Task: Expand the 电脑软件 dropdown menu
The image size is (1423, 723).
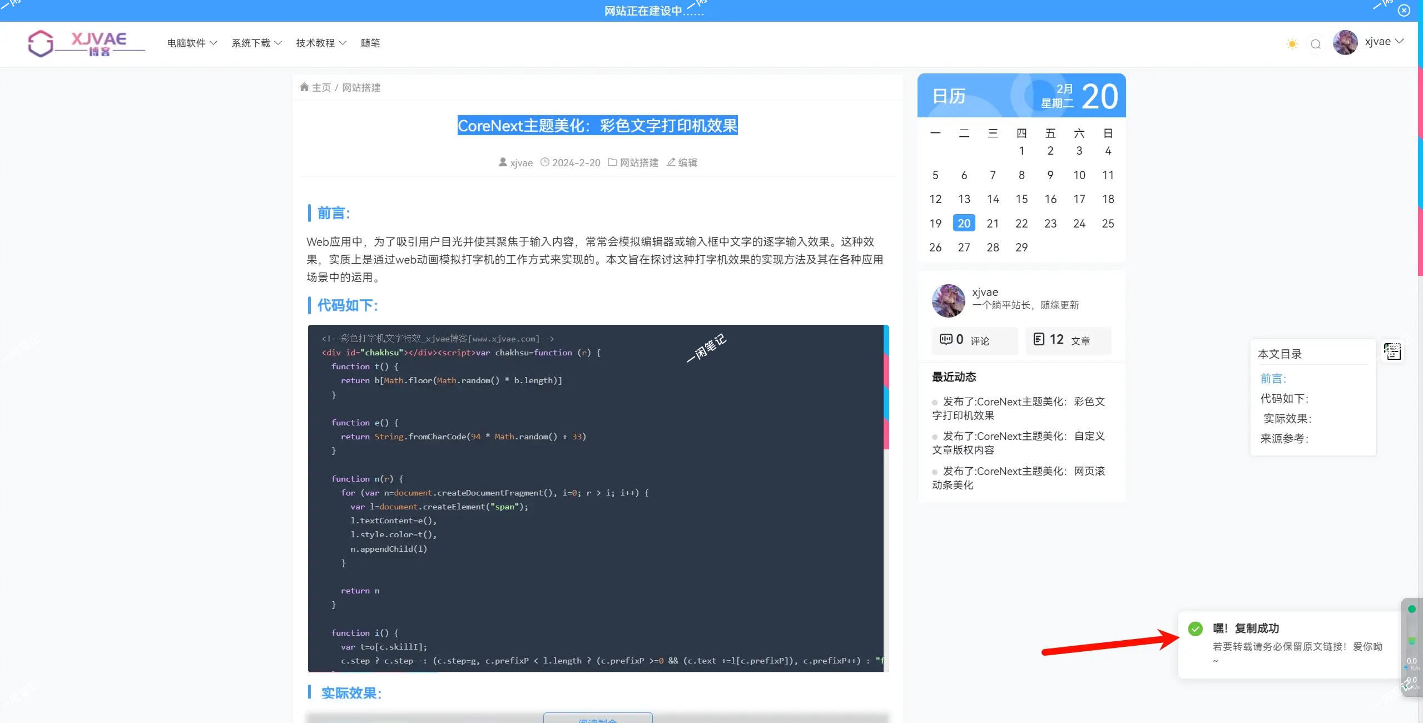Action: coord(191,43)
